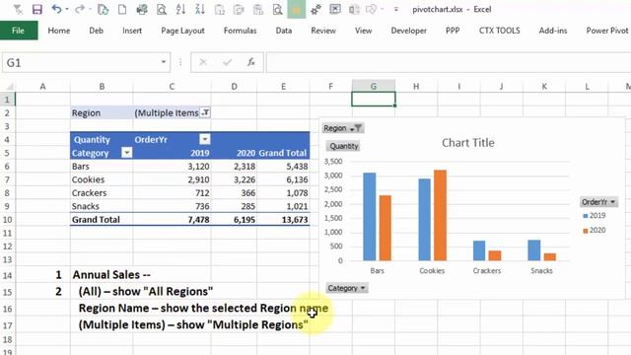Open the Add-ins tab
631x355 pixels.
click(x=553, y=31)
